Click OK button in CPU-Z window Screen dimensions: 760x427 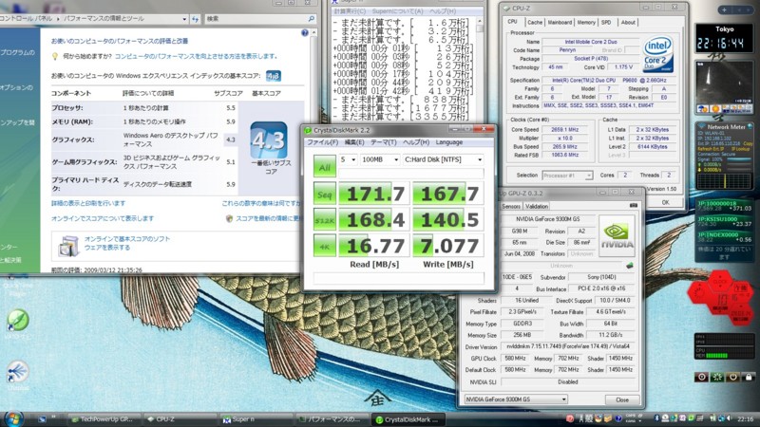point(665,202)
